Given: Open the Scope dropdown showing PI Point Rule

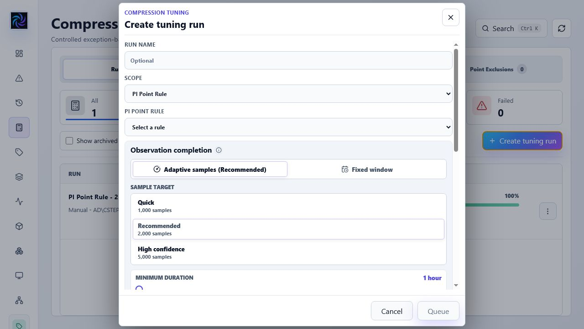Looking at the screenshot, I should (288, 94).
